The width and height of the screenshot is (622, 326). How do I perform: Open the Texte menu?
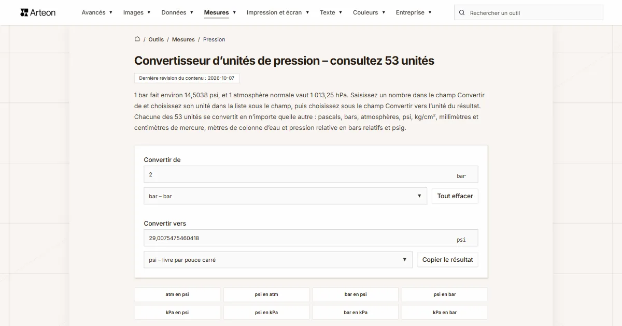tap(331, 12)
